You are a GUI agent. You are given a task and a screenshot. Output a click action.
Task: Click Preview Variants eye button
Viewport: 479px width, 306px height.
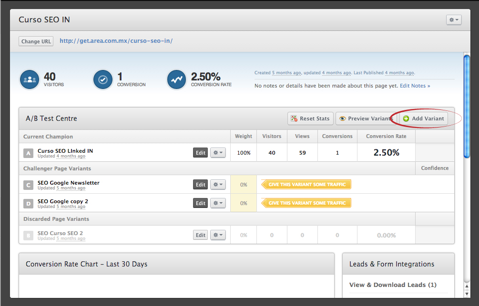coord(366,118)
